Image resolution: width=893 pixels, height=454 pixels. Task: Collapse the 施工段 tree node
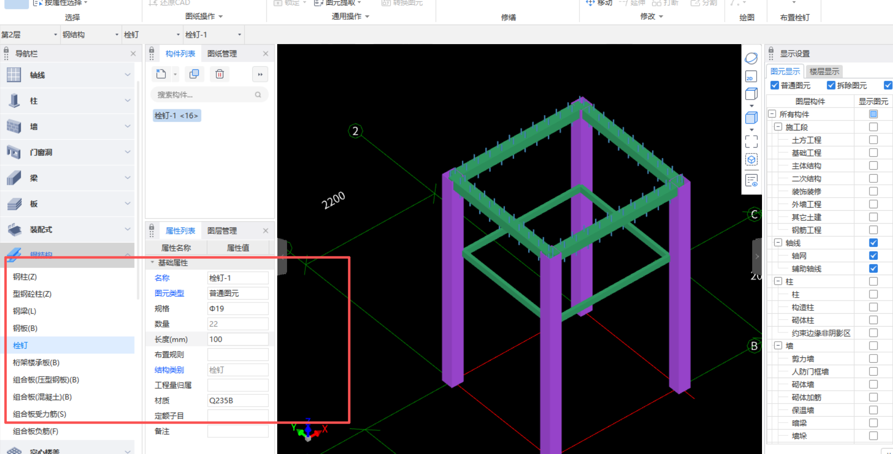[x=778, y=126]
